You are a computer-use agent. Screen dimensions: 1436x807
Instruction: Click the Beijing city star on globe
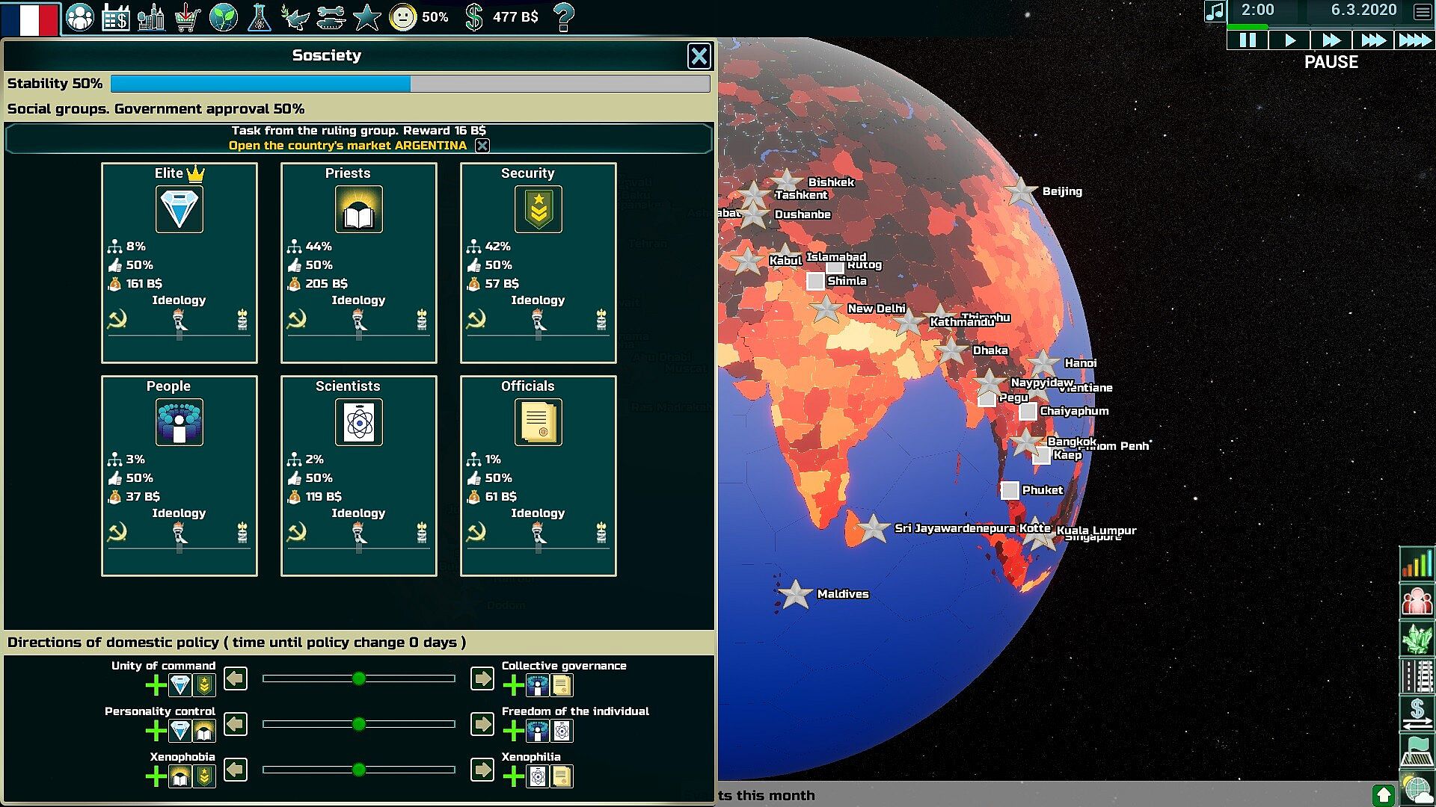click(1022, 192)
